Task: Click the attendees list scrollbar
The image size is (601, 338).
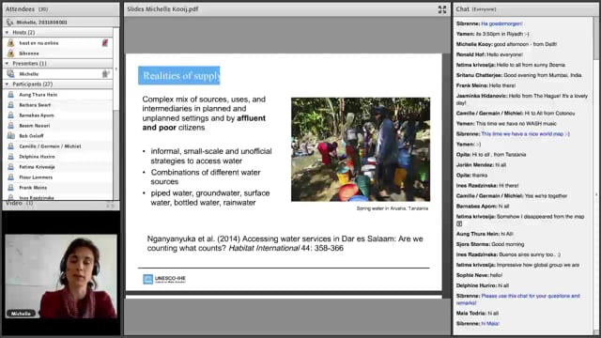Action: [116, 114]
